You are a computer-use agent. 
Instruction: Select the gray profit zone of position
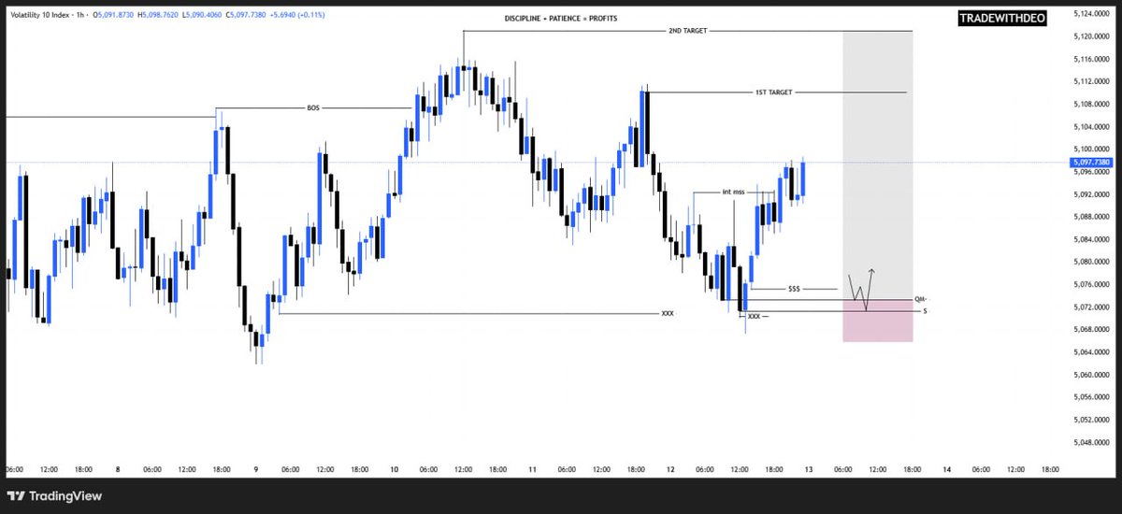click(878, 165)
